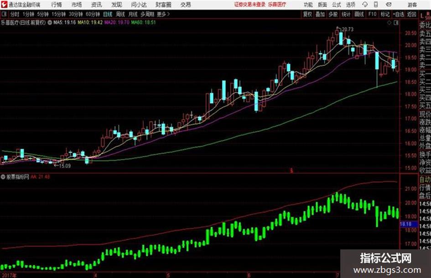Image resolution: width=431 pixels, height=278 pixels.
Task: Switch to 15分钟 period
Action: (58, 14)
